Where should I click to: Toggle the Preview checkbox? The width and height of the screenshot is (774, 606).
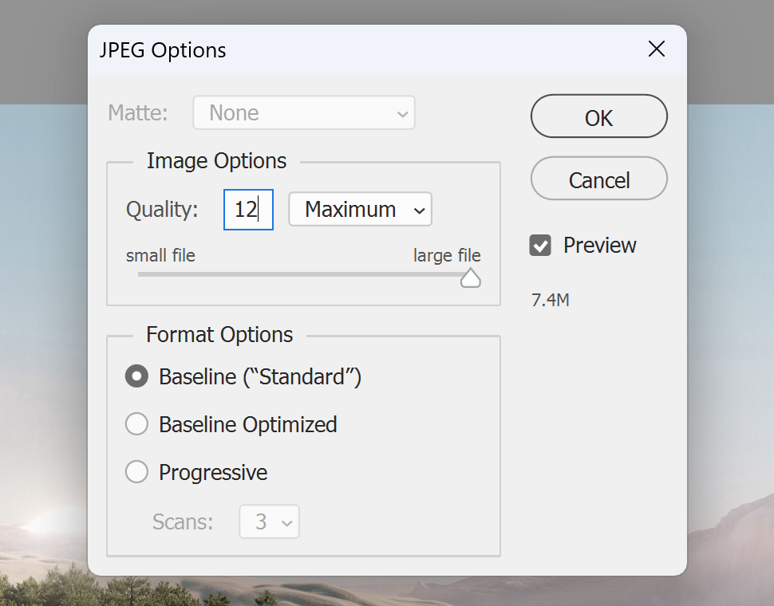(540, 245)
